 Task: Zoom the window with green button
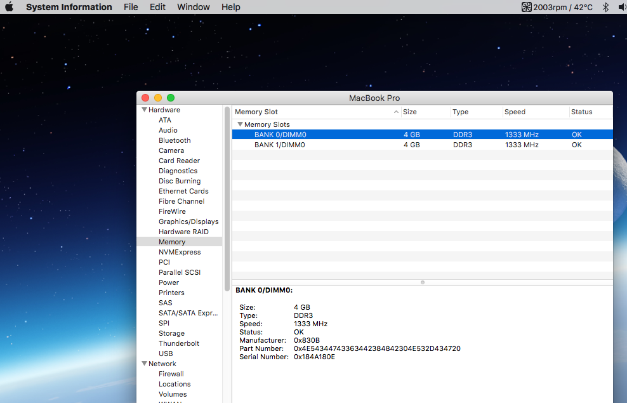[x=171, y=98]
